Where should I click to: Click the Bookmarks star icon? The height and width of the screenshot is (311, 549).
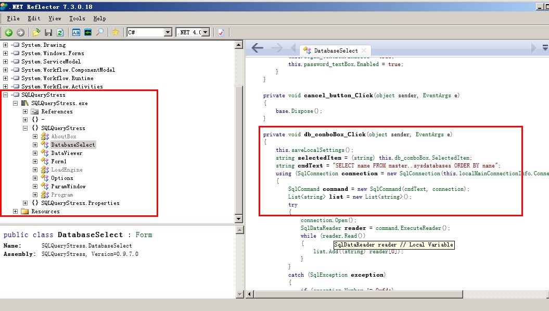(x=115, y=32)
